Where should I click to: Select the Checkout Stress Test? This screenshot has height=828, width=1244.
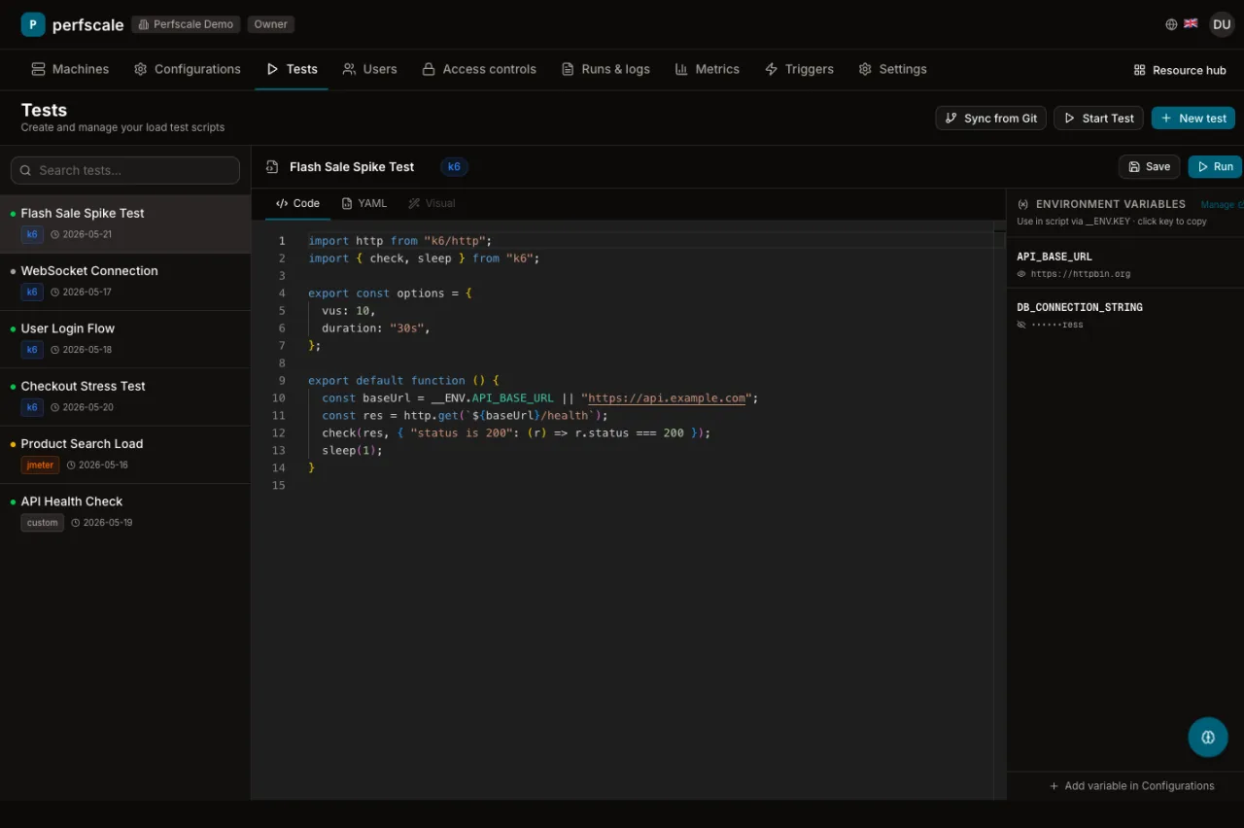[x=125, y=397]
